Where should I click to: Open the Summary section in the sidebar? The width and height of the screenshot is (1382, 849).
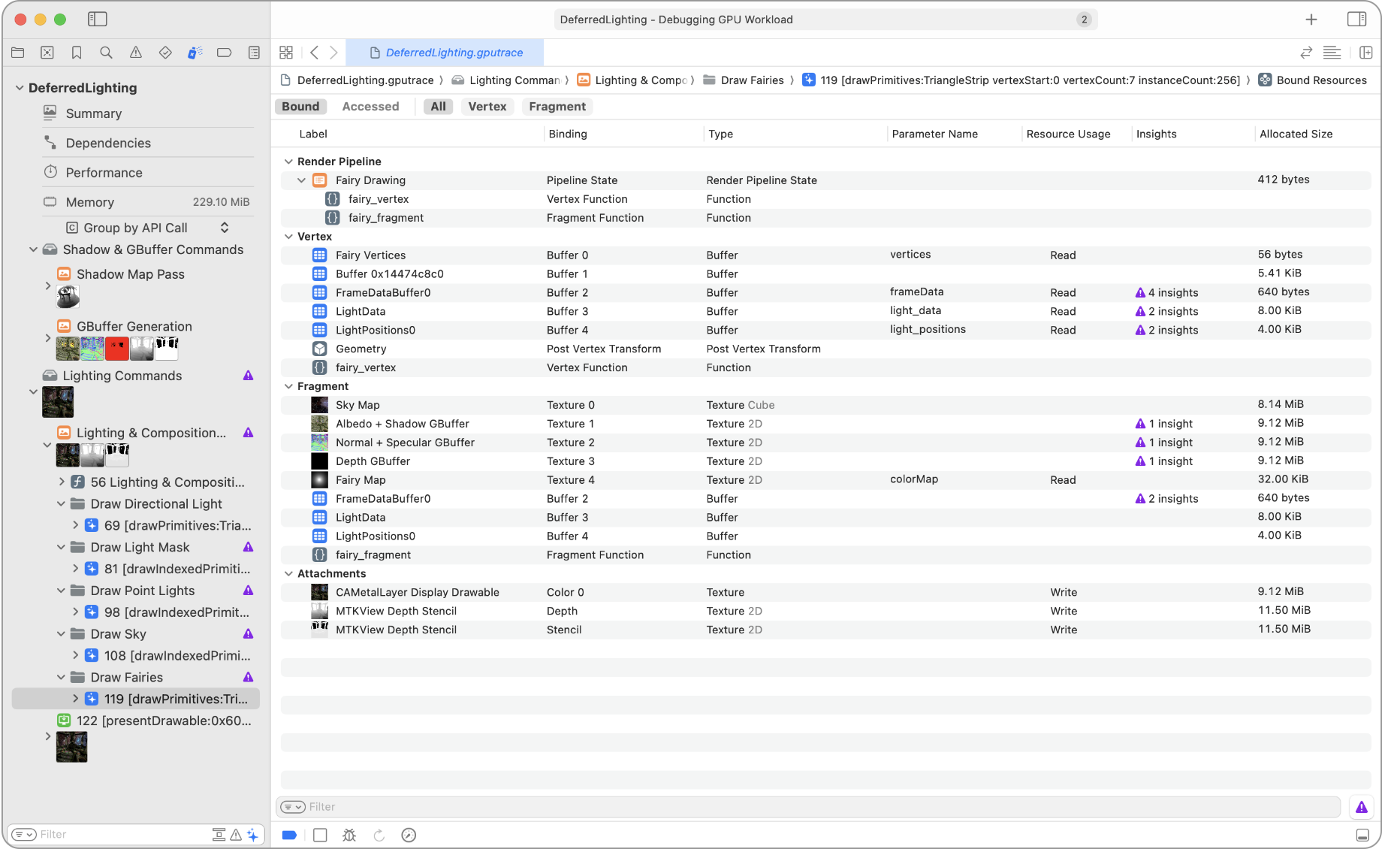93,113
